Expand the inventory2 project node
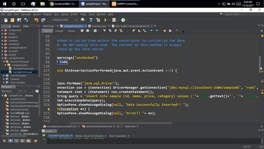 click(x=2, y=44)
